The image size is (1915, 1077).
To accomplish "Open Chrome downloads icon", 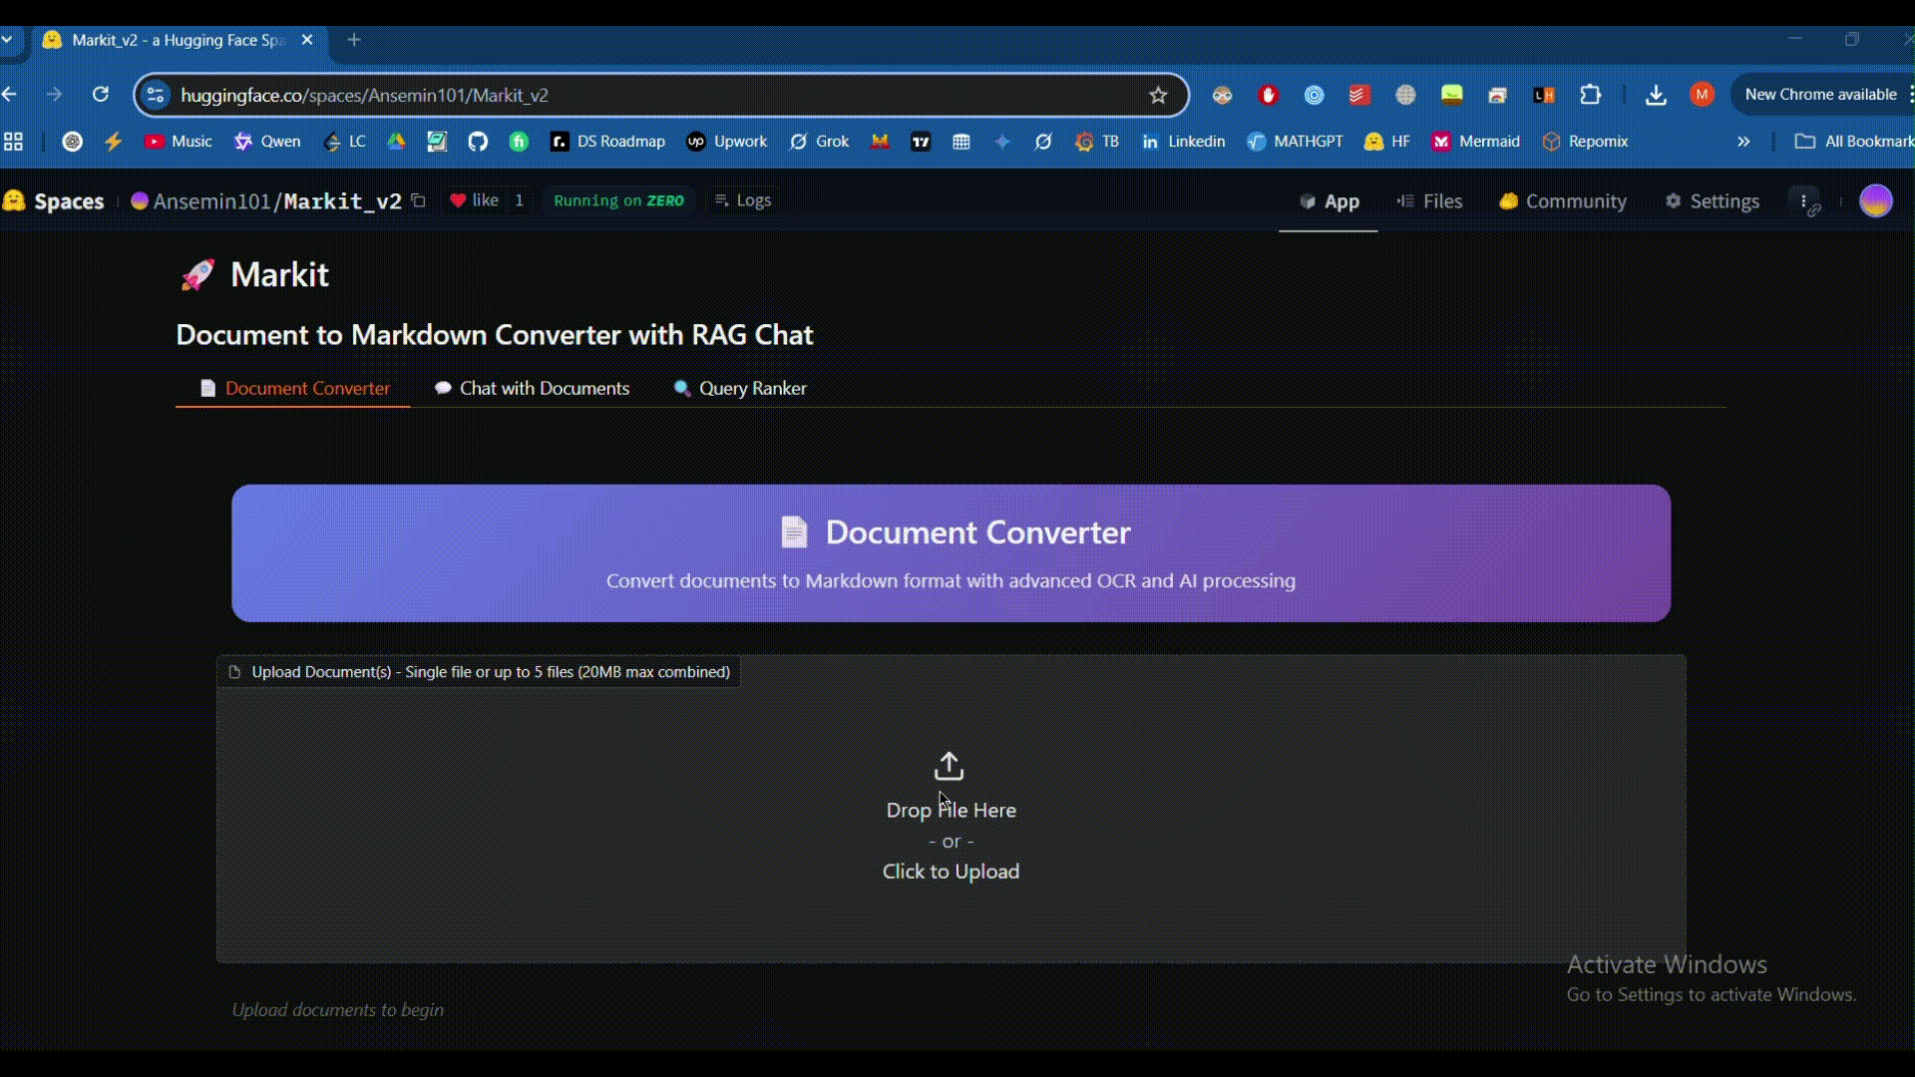I will [1656, 95].
